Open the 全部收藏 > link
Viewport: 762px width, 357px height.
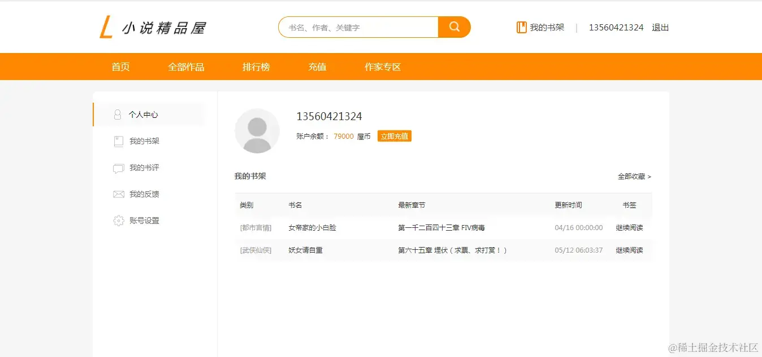coord(634,177)
